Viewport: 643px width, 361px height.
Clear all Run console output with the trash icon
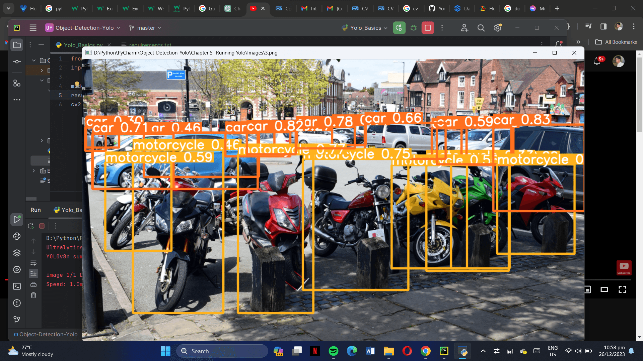pos(33,295)
